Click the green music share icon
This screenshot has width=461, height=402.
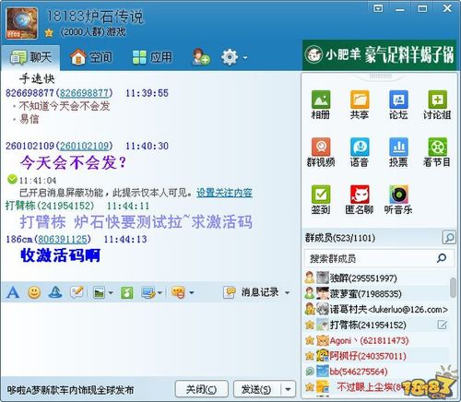point(127,292)
